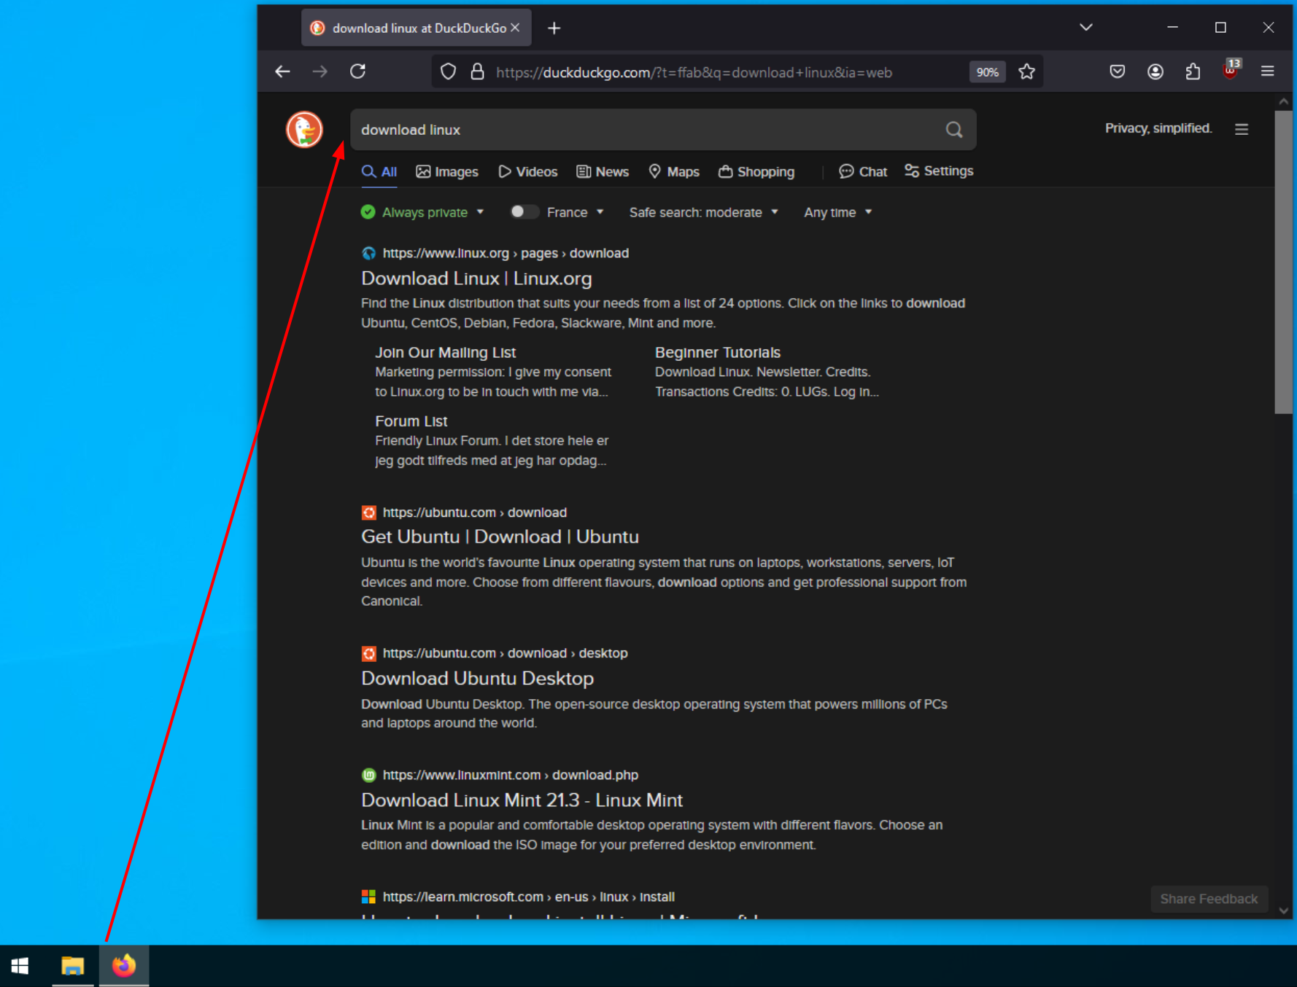Open the Forum List sublink
The image size is (1297, 987).
411,421
